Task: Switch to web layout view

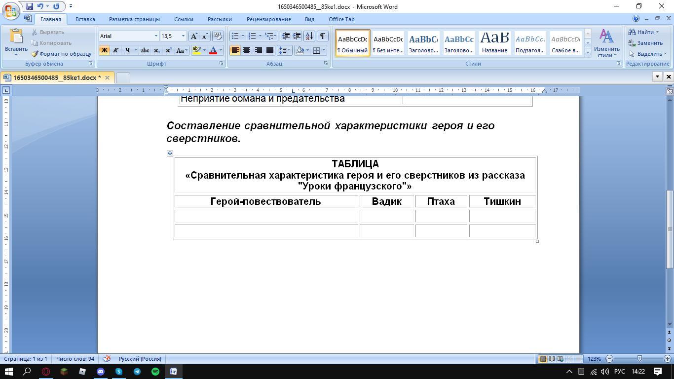Action: pos(561,359)
